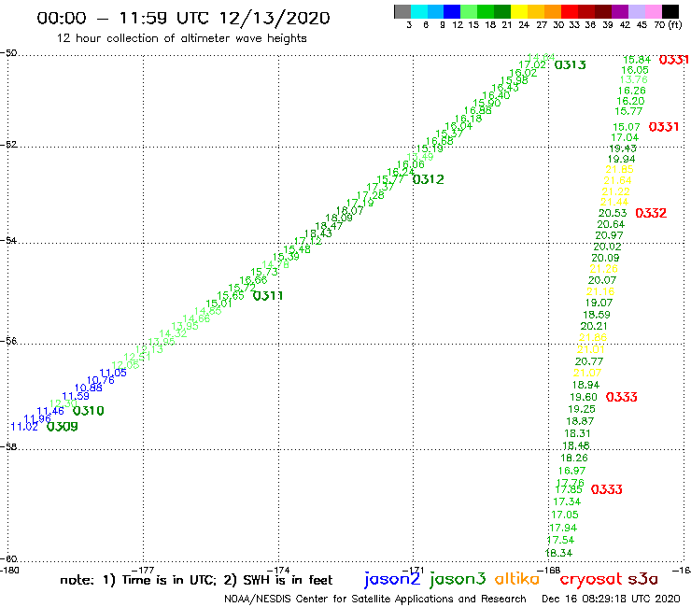Click the light green 13.76 value
The width and height of the screenshot is (691, 607).
(634, 79)
